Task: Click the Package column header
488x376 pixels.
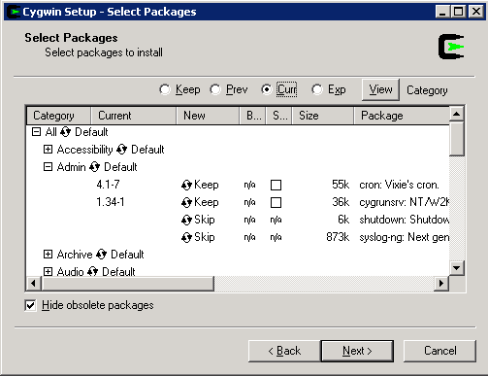Action: click(402, 116)
